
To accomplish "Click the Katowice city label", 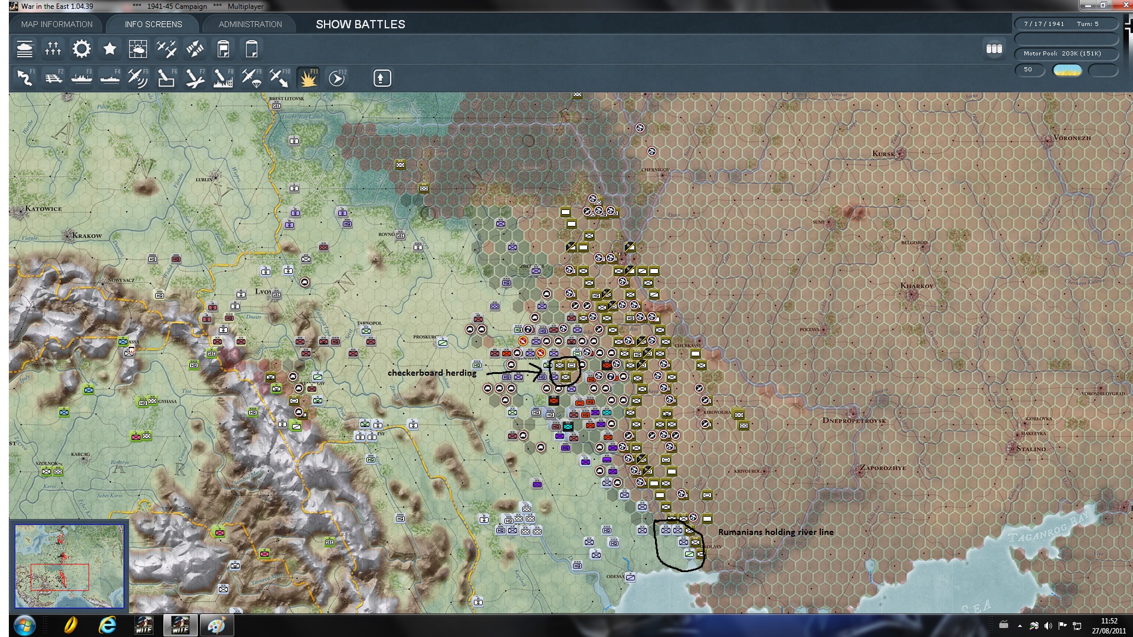I will [43, 208].
